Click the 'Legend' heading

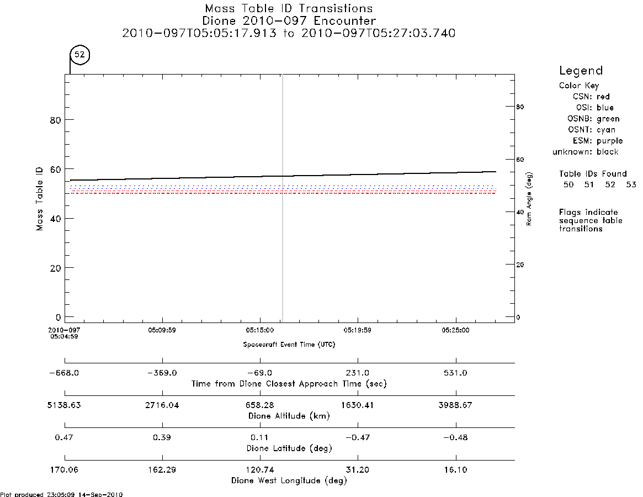click(x=581, y=71)
